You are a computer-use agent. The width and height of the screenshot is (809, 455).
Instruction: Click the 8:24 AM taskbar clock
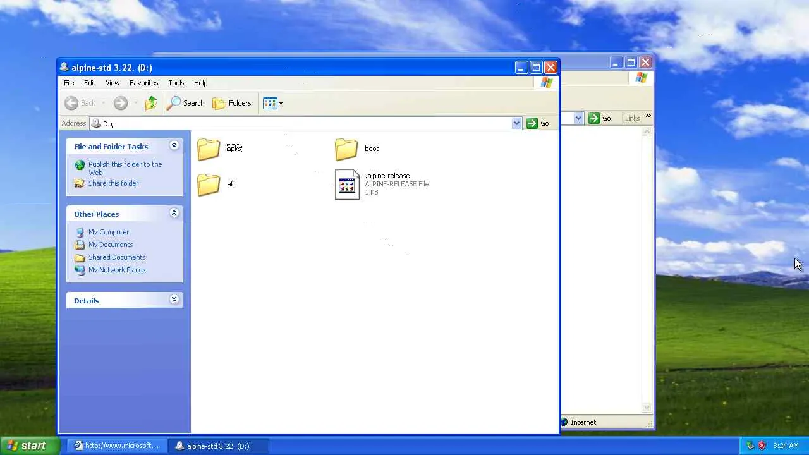pos(786,446)
